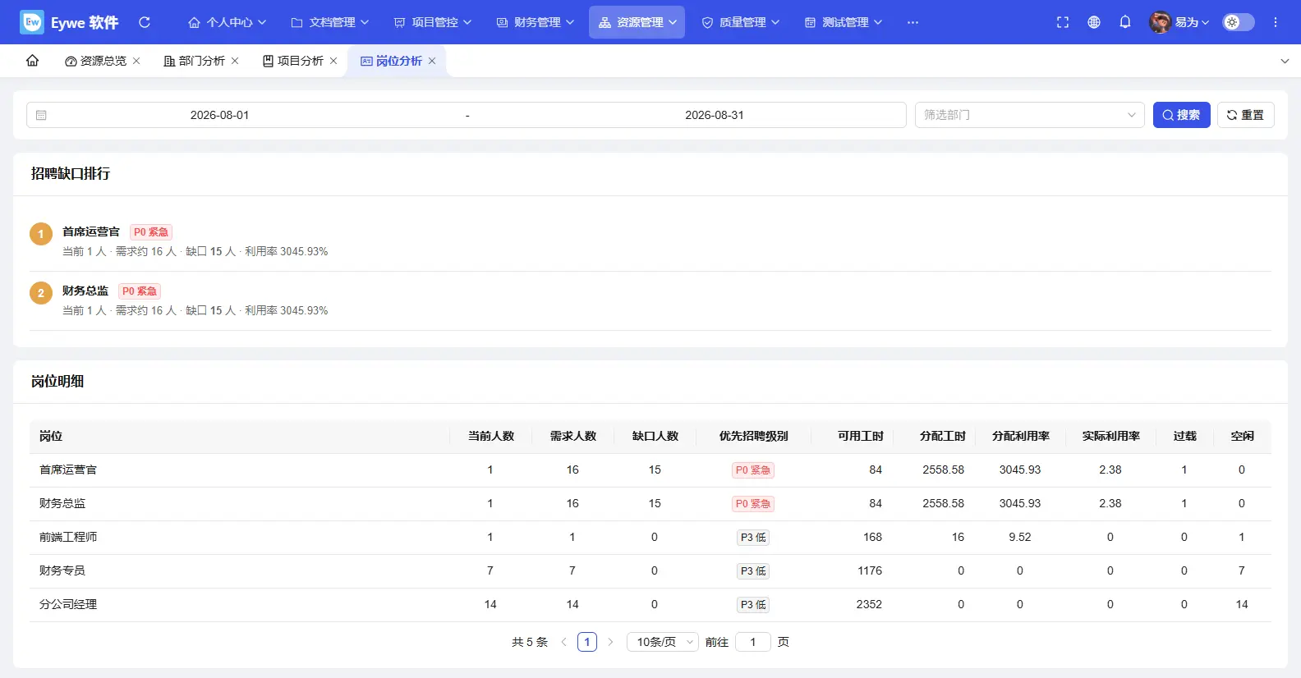Click 优先招聘级别 column header
The height and width of the screenshot is (678, 1301).
(754, 436)
